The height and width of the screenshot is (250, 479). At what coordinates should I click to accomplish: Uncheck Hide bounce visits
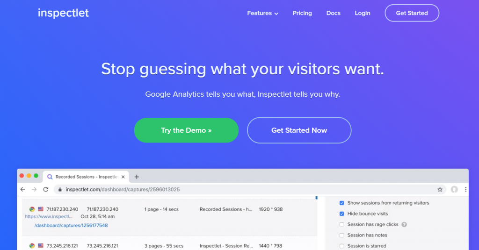coord(342,214)
